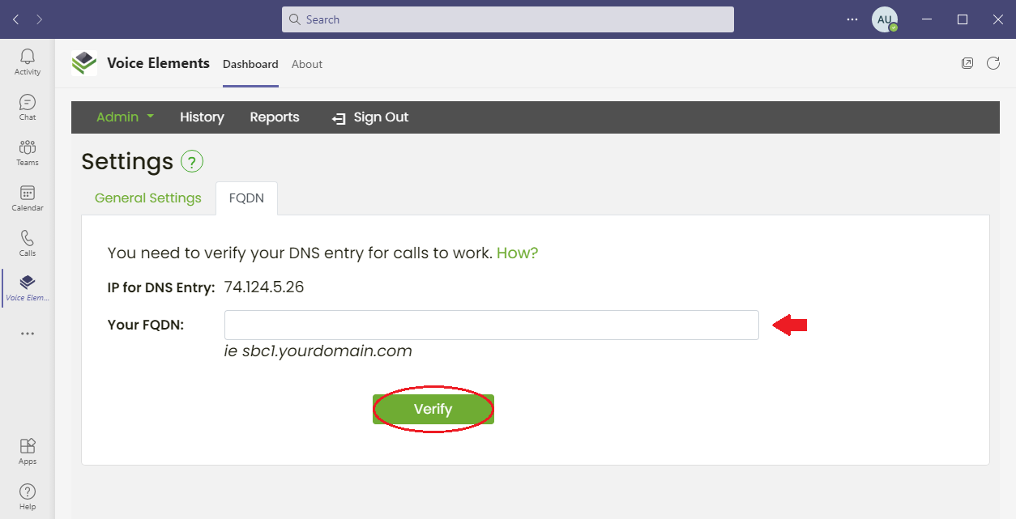The width and height of the screenshot is (1016, 519).
Task: Switch to the General Settings tab
Action: (x=148, y=198)
